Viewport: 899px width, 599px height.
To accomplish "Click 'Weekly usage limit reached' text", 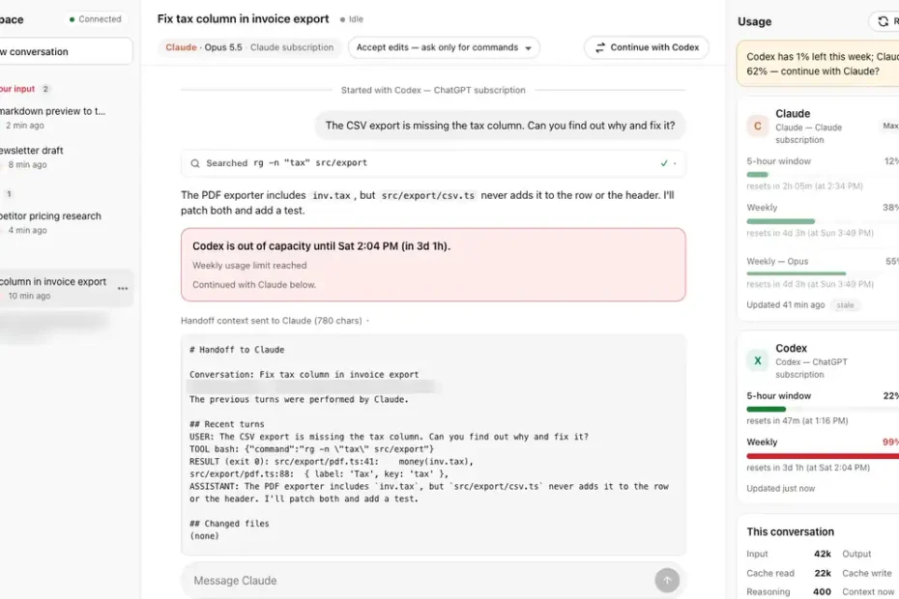I will click(249, 266).
